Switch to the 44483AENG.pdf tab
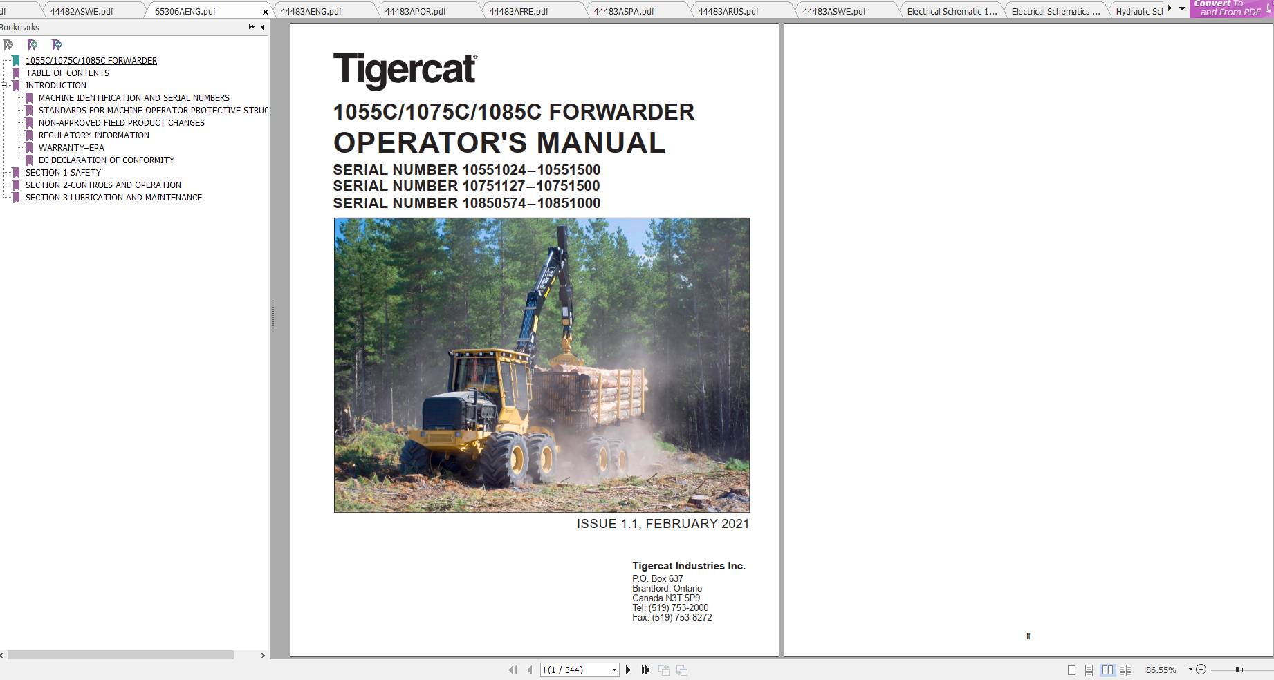The width and height of the screenshot is (1274, 680). click(311, 11)
